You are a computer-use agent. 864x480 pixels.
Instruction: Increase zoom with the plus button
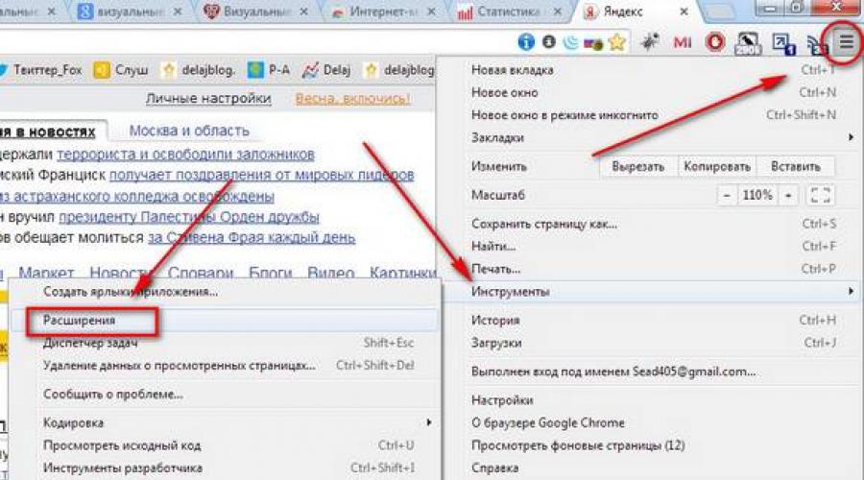click(788, 195)
